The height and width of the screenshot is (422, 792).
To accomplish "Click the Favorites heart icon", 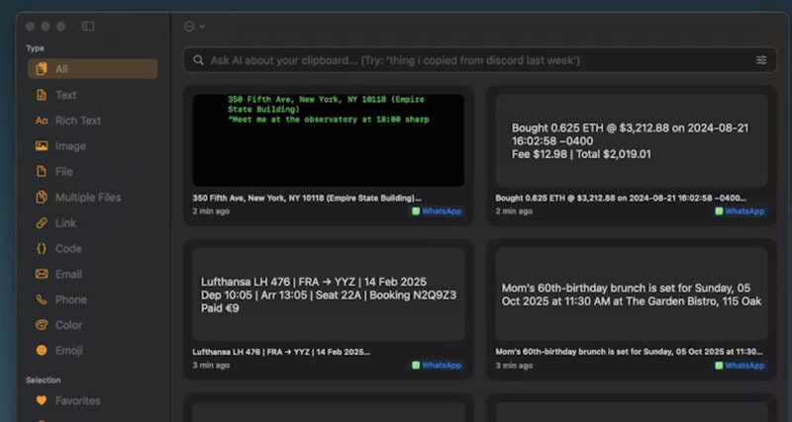I will point(42,401).
